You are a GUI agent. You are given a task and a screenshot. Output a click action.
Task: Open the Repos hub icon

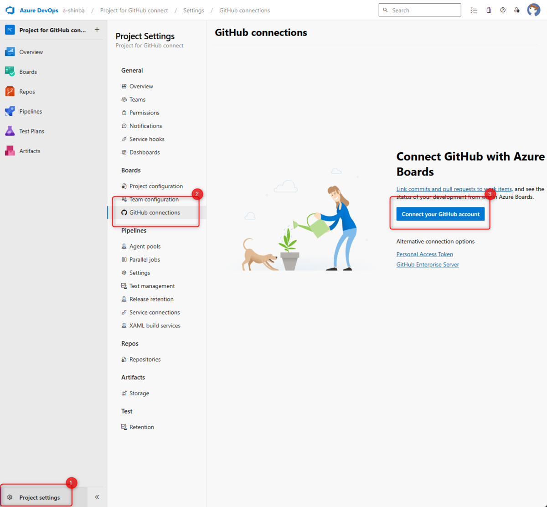click(x=10, y=92)
